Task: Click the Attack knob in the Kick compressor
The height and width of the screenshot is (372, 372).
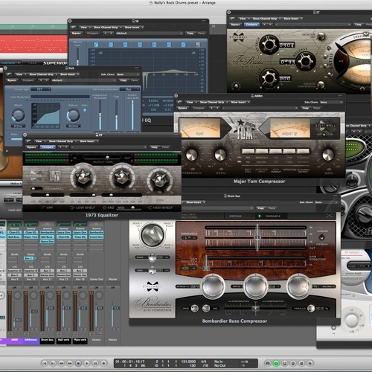Action: click(18, 115)
